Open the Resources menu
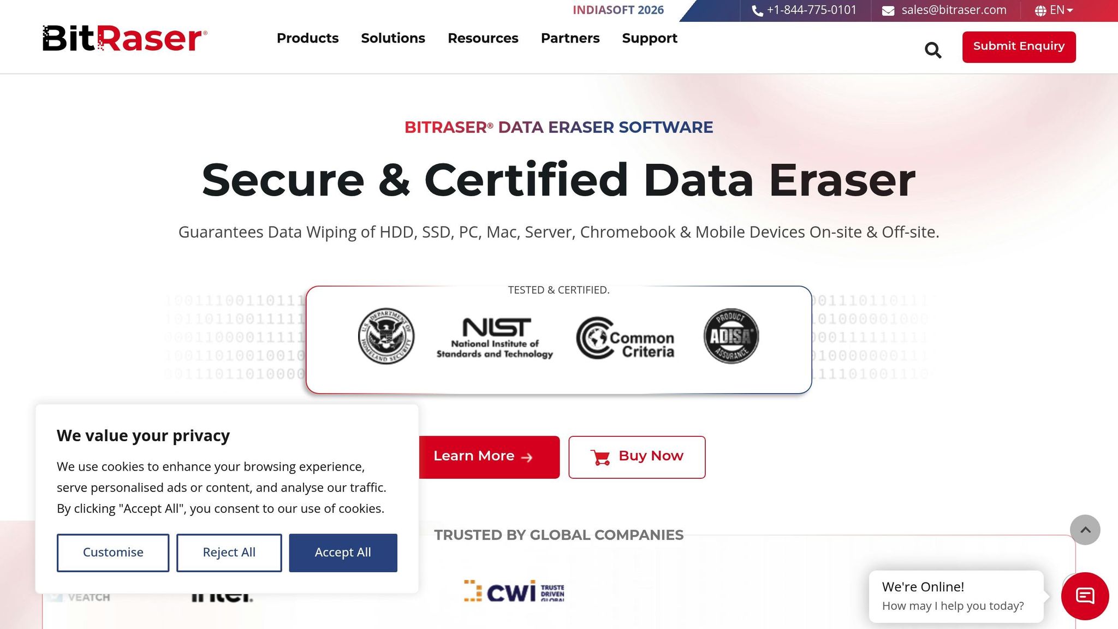The width and height of the screenshot is (1118, 629). pos(483,38)
